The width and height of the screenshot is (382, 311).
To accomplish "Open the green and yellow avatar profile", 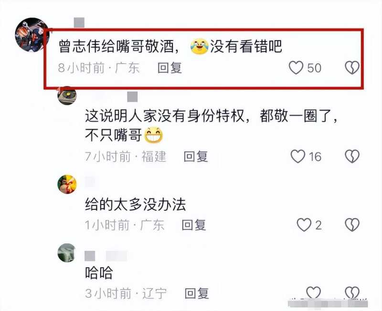I will click(x=67, y=184).
